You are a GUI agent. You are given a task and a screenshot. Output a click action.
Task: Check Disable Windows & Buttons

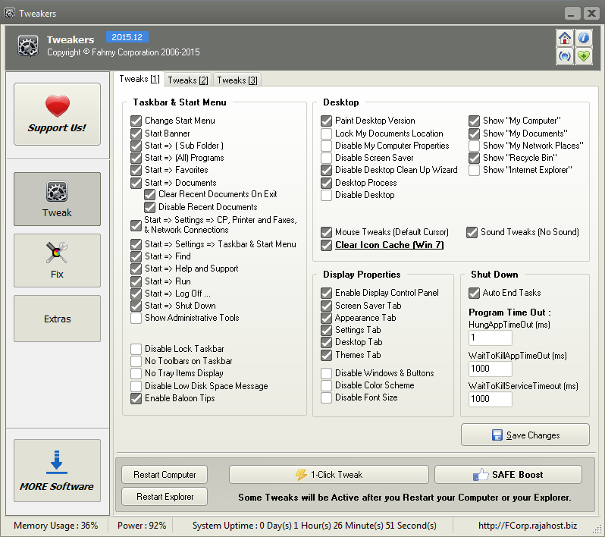tap(327, 373)
